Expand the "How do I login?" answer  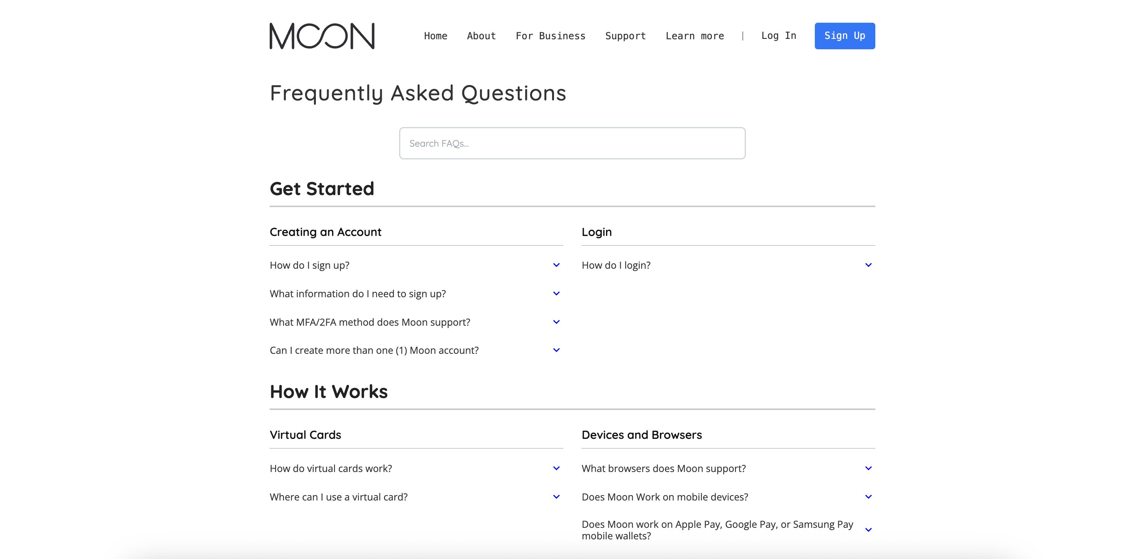click(x=868, y=265)
